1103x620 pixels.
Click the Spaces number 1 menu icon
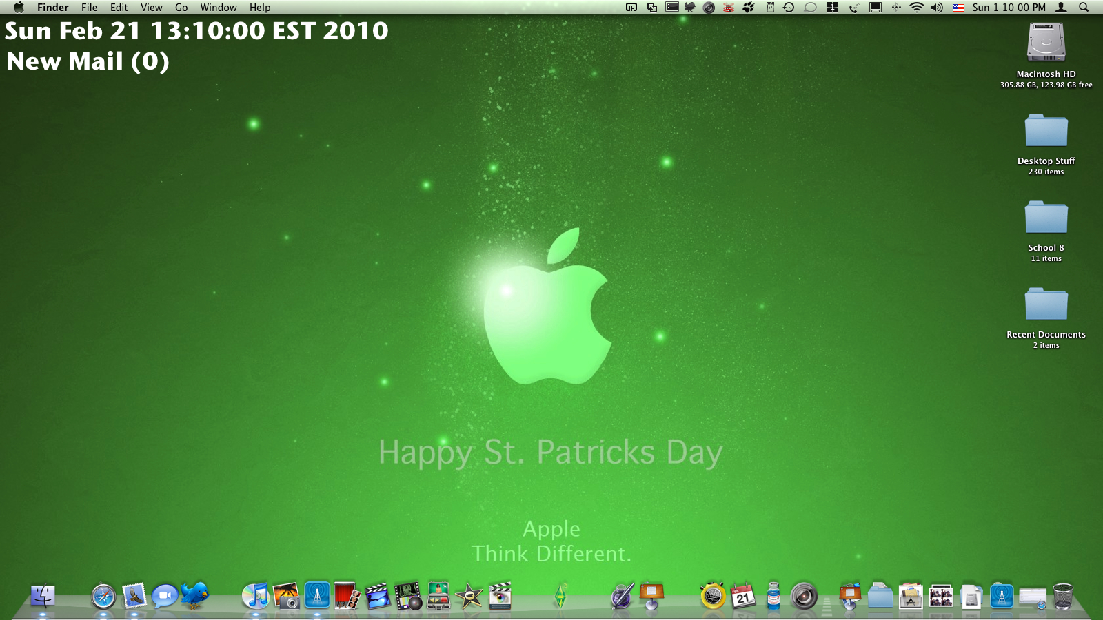point(832,7)
